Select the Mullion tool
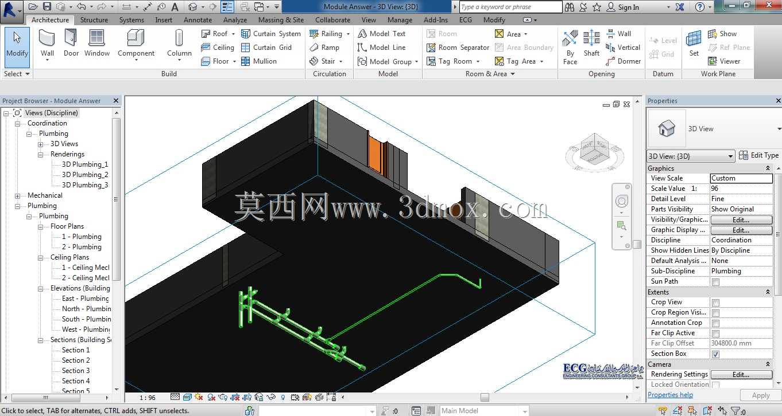Screen dimensions: 782x416 [259, 61]
